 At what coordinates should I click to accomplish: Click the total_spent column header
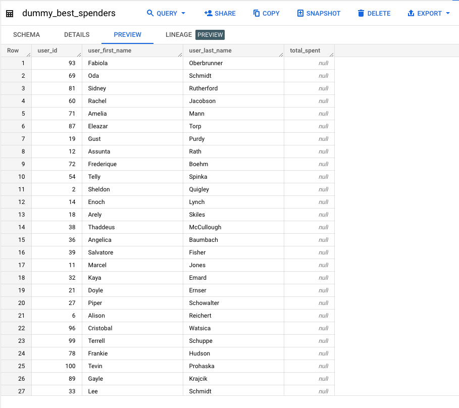click(x=305, y=50)
